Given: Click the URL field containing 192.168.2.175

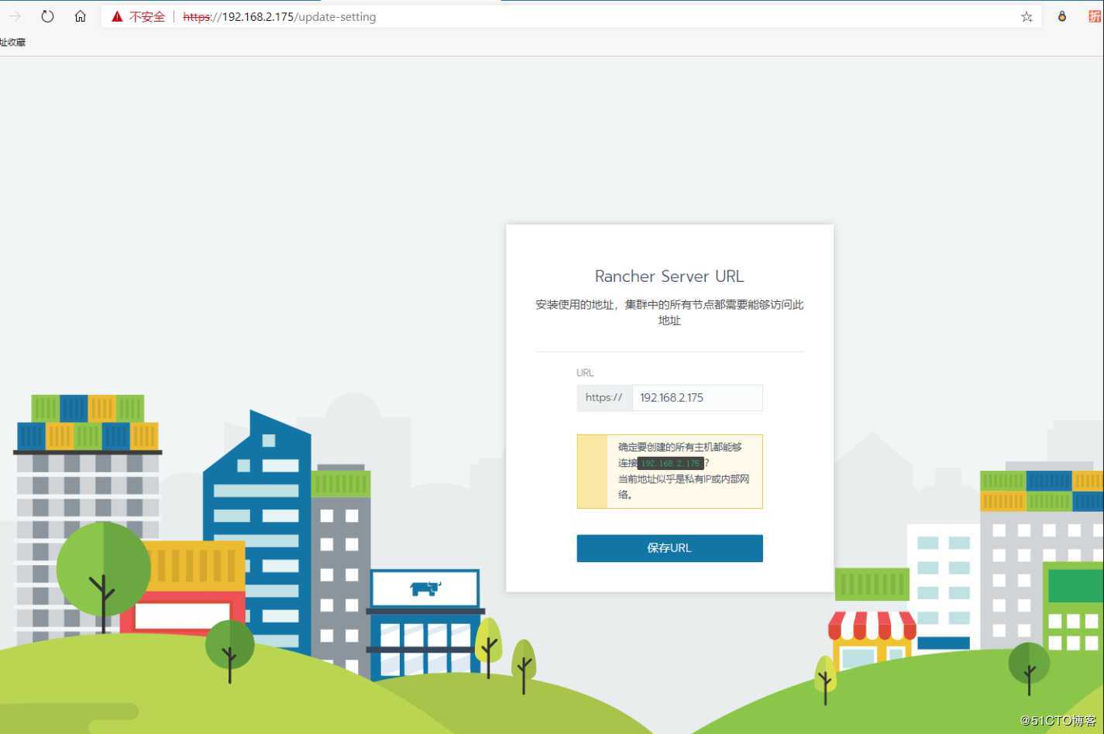Looking at the screenshot, I should coord(697,398).
